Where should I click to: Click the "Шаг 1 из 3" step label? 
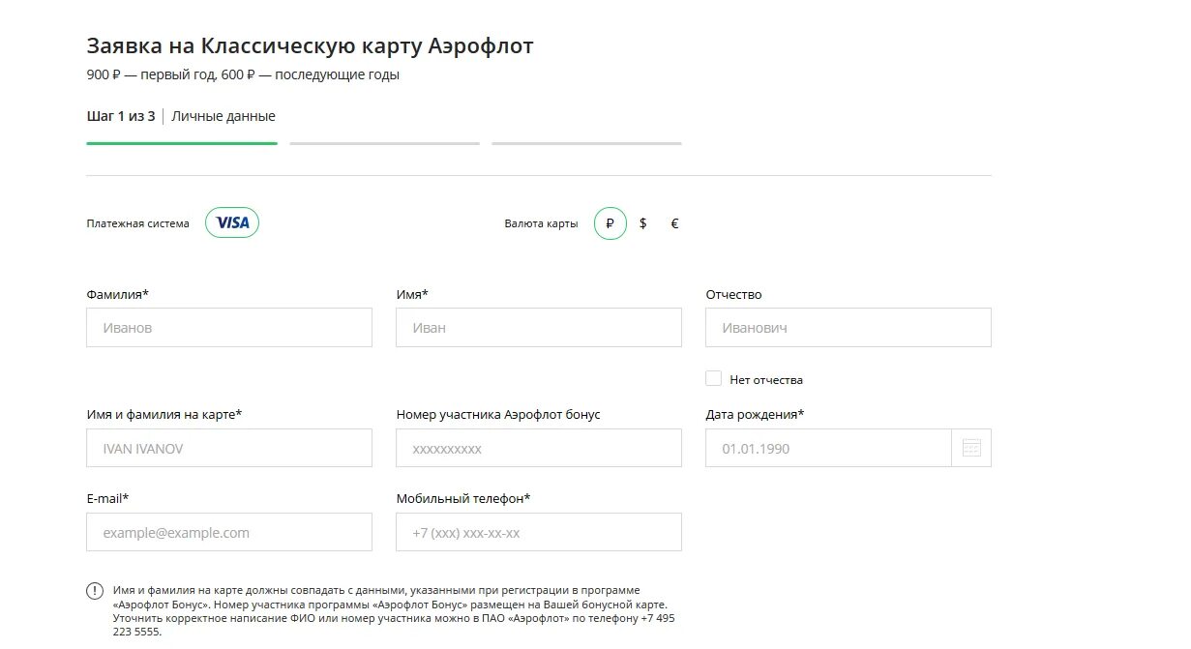[x=121, y=116]
